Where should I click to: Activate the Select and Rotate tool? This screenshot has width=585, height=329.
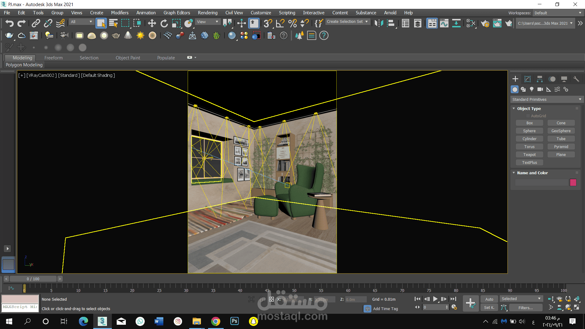[164, 23]
